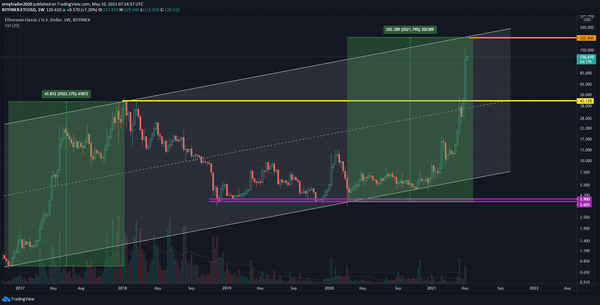Click the 2022 label on time axis
This screenshot has width=600, height=305.
point(534,288)
